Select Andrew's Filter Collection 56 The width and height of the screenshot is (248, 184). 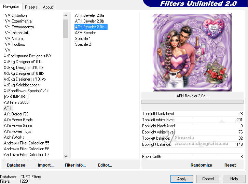point(27,149)
